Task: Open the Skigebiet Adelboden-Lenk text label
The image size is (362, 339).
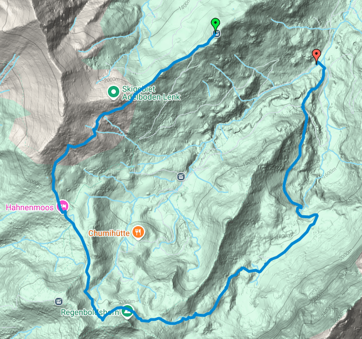Action: click(x=151, y=93)
